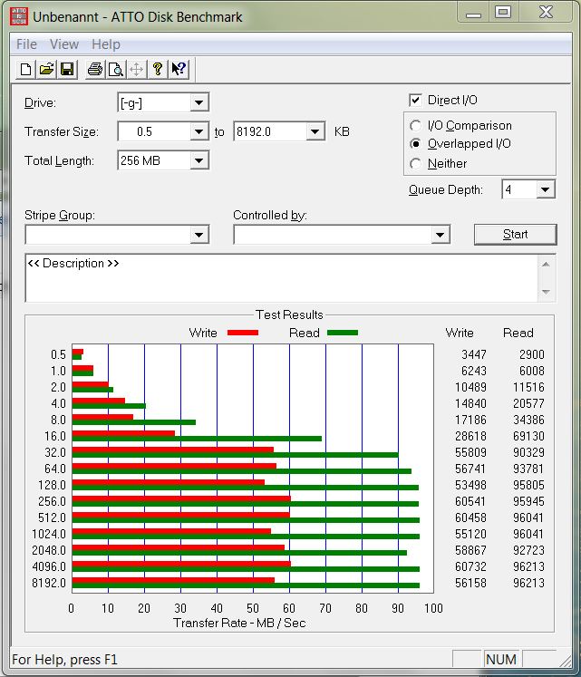Click the NUM status bar indicator
Image resolution: width=581 pixels, height=677 pixels.
tap(501, 659)
